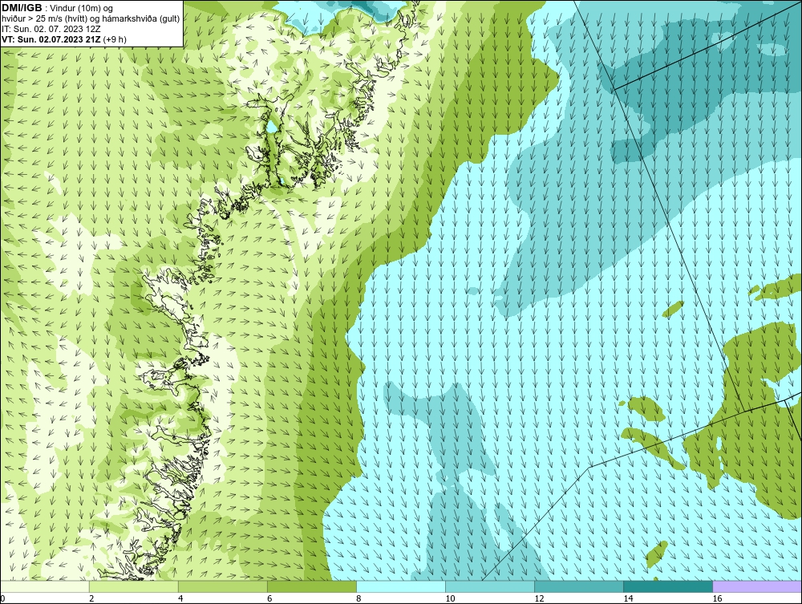The height and width of the screenshot is (604, 802).
Task: Click legend scale label '2'
Action: click(x=91, y=598)
